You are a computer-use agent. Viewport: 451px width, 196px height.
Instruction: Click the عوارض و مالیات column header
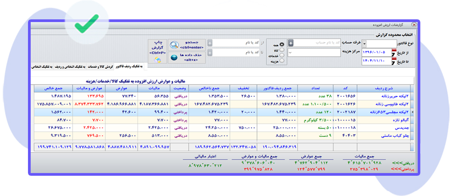(89, 88)
